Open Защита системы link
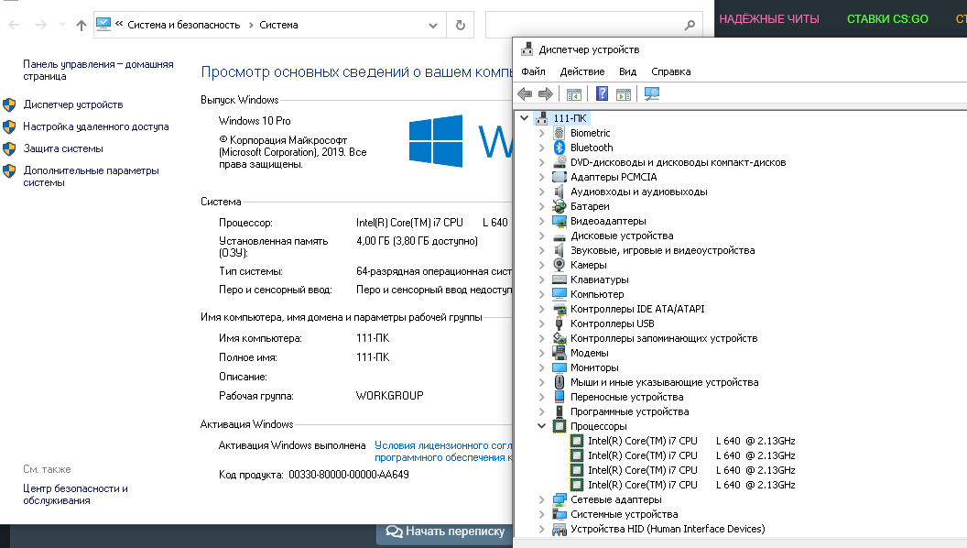Viewport: 967px width, 548px height. [63, 148]
